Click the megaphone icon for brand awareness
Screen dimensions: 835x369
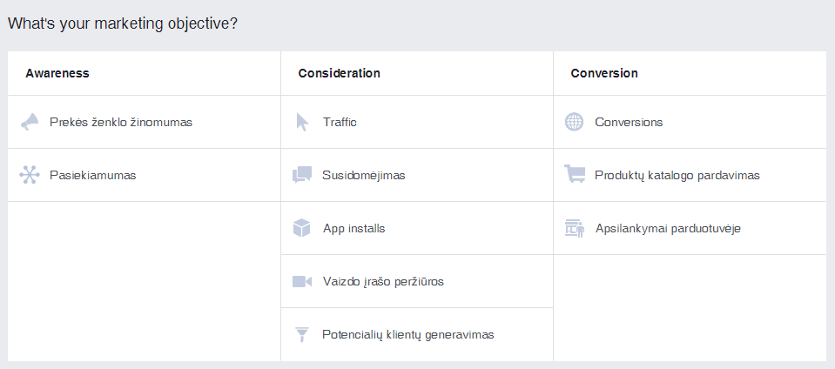[30, 122]
